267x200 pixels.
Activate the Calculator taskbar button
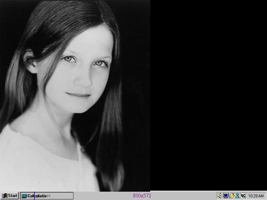(x=46, y=196)
